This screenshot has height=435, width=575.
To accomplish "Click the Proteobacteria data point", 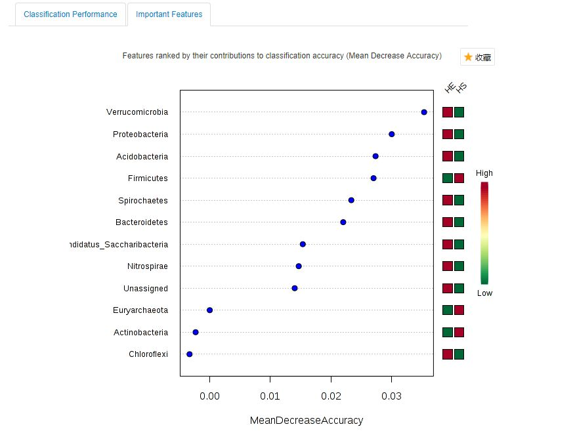I will [x=391, y=134].
